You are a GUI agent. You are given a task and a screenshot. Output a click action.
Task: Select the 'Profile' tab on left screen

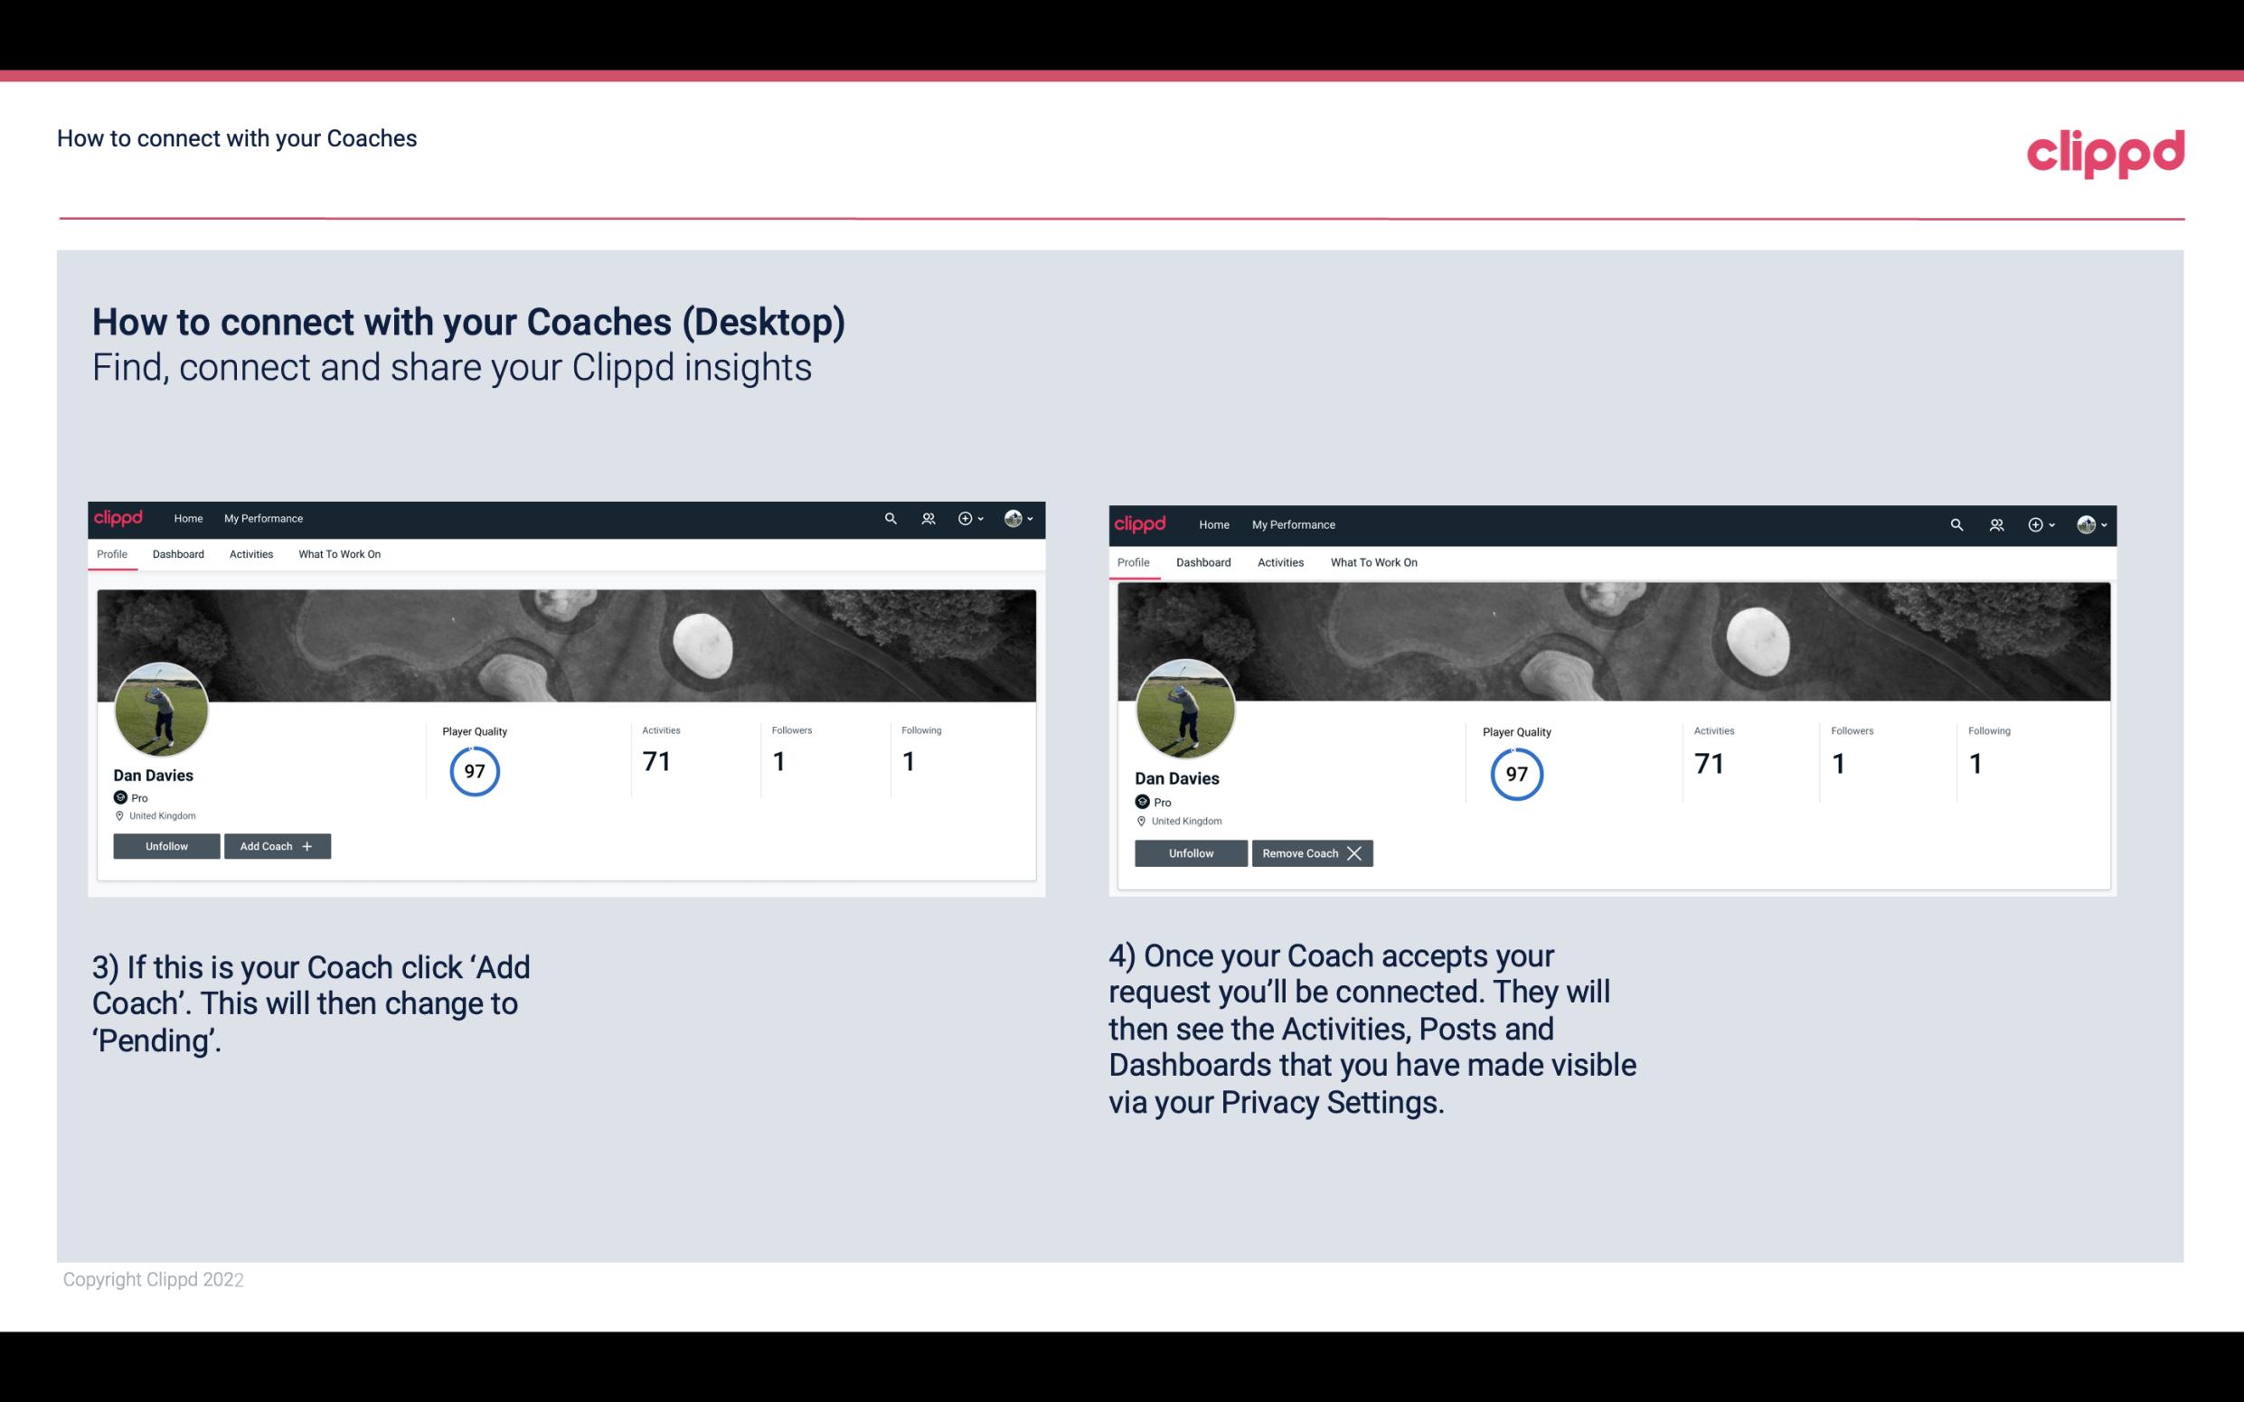pyautogui.click(x=111, y=554)
